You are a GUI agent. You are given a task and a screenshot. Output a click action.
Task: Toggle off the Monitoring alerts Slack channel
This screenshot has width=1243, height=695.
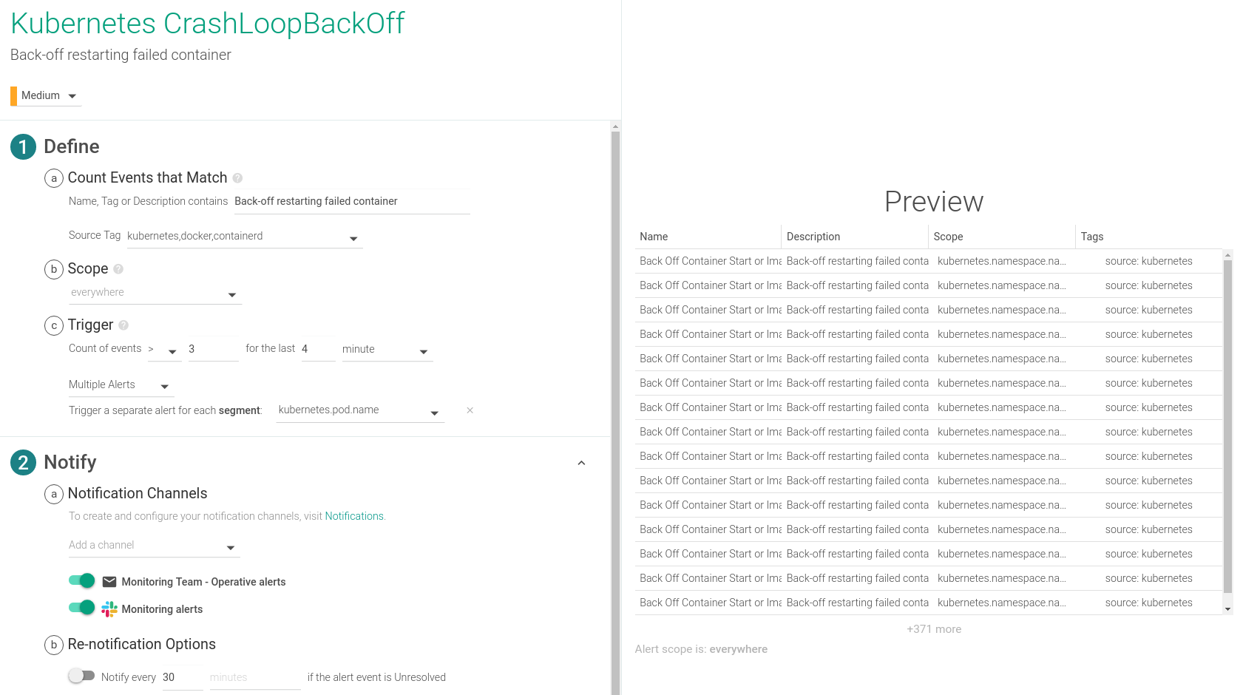[81, 608]
